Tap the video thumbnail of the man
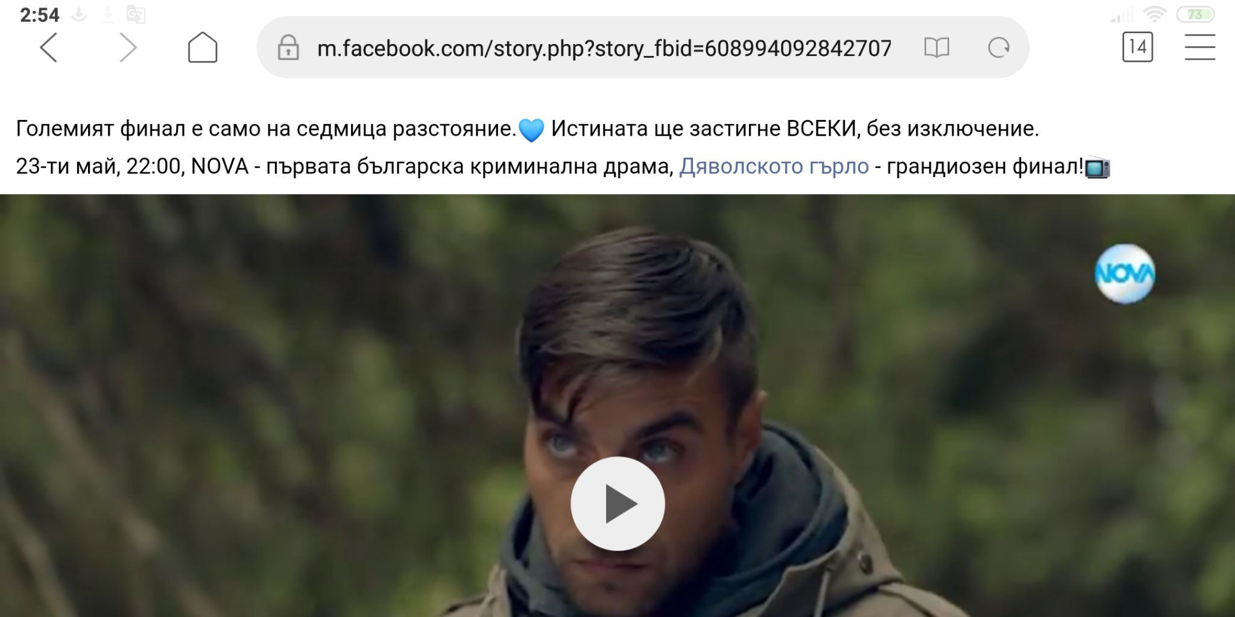 617,406
